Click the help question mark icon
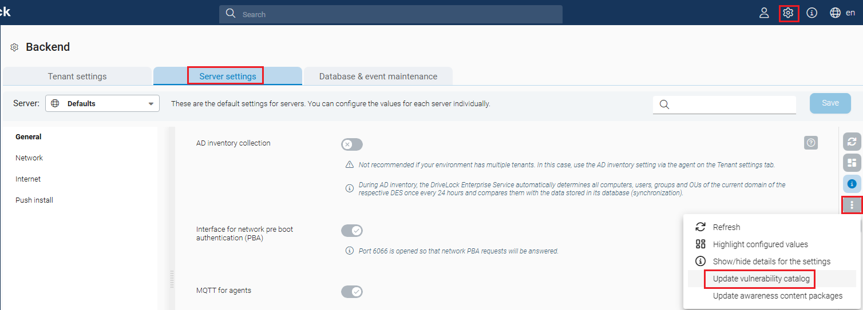Screen dimensions: 863x310 (810, 143)
